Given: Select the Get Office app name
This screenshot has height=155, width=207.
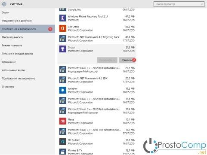Looking at the screenshot, I should 74,27.
